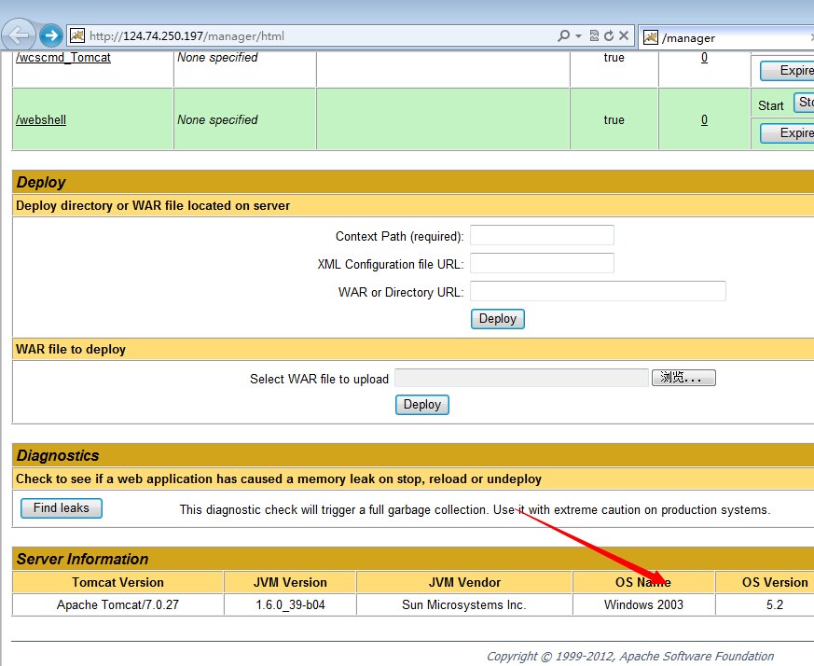The height and width of the screenshot is (666, 814).
Task: Click the 'Apache Tomcat/7.0.27' cell
Action: pyautogui.click(x=117, y=604)
